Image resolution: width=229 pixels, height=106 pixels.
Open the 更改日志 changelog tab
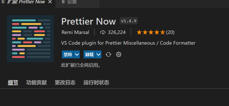click(65, 83)
